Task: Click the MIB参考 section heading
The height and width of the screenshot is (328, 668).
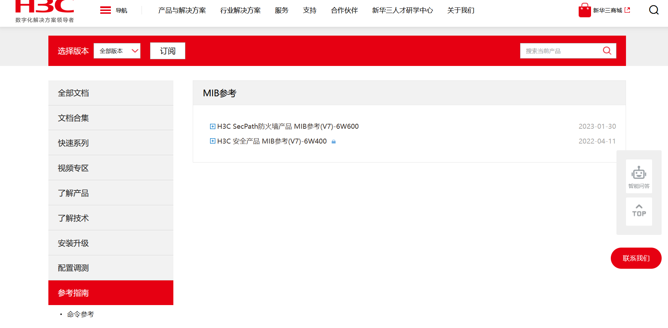Action: coord(220,93)
